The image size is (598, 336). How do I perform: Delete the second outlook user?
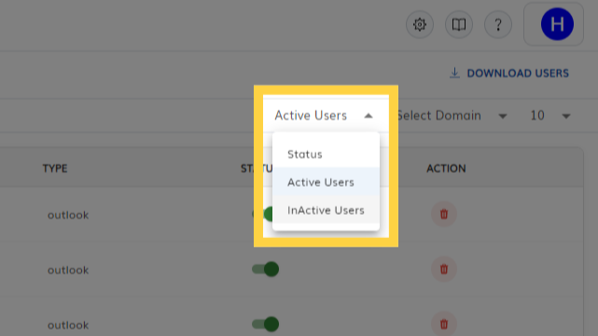point(444,269)
